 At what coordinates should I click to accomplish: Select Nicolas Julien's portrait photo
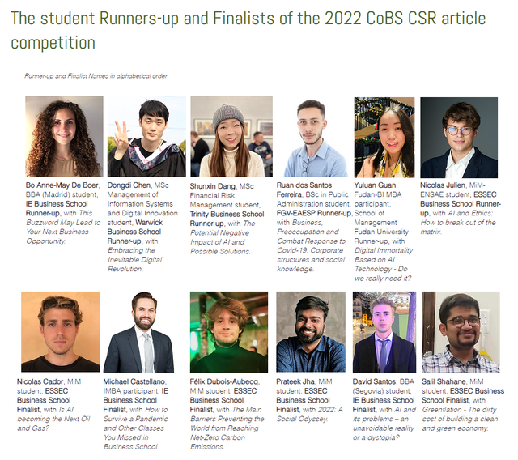pyautogui.click(x=459, y=138)
